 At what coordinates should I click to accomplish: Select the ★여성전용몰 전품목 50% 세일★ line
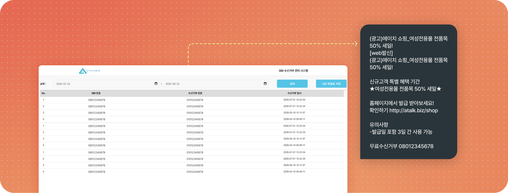click(405, 89)
